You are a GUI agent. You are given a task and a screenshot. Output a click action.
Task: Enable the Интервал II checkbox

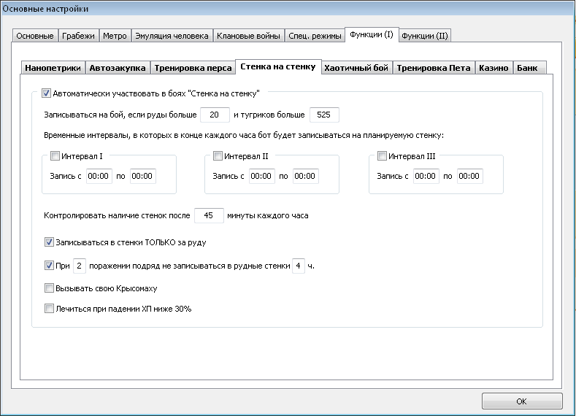point(218,156)
